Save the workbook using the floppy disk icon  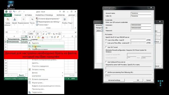point(10,12)
